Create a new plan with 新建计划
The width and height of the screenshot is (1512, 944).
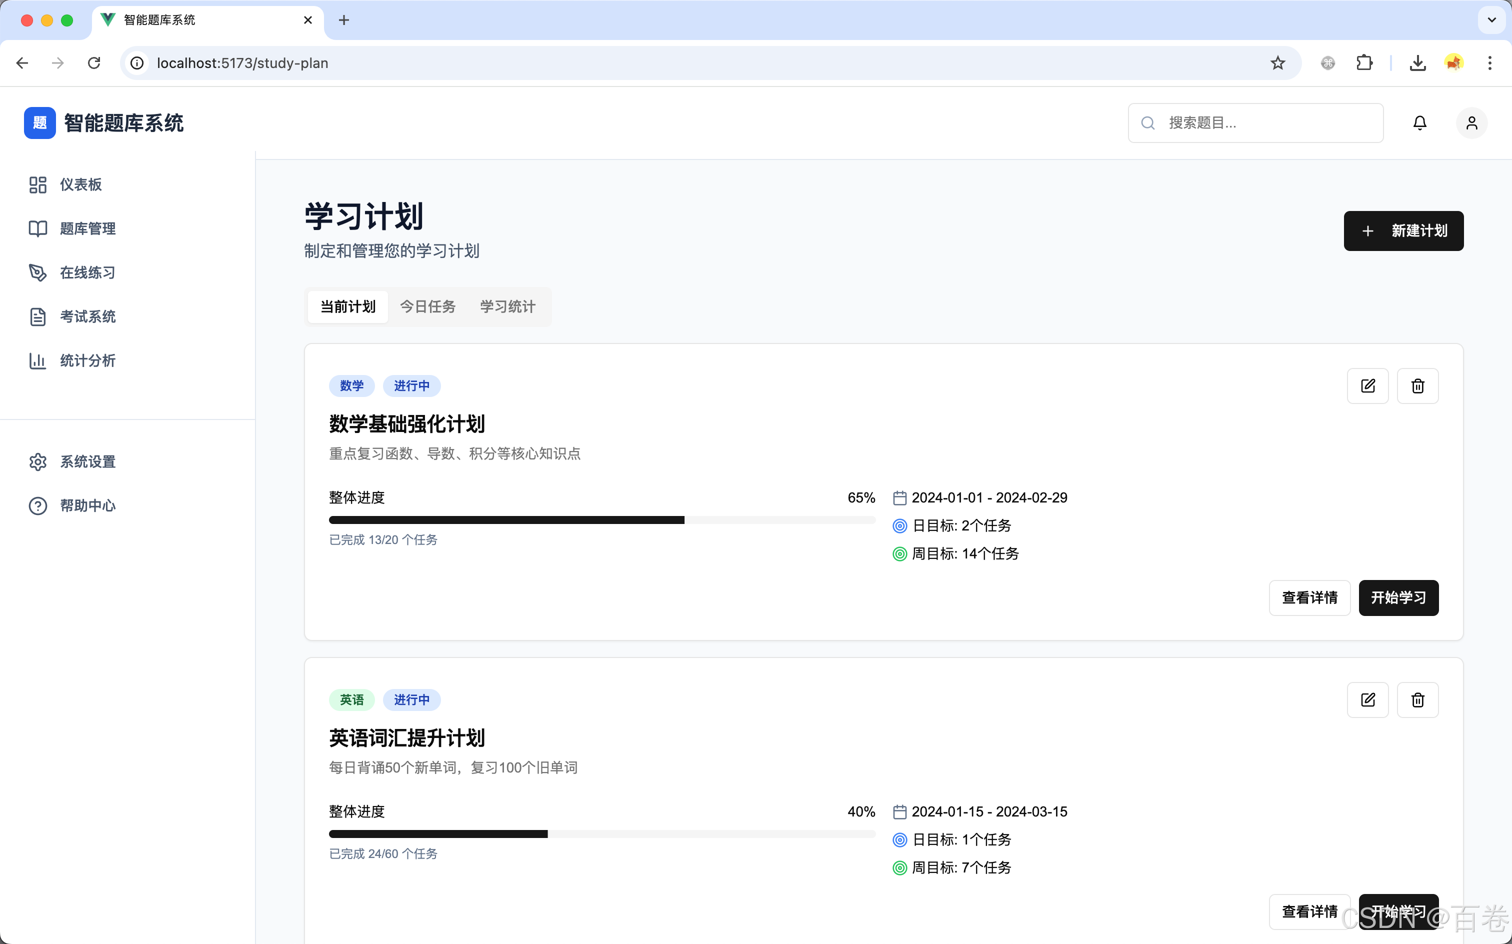(1403, 230)
